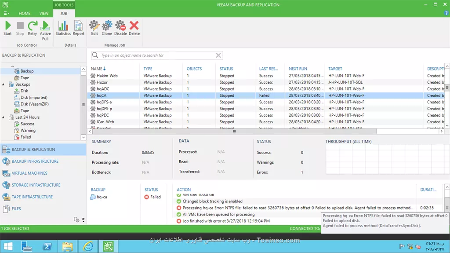
Task: Open Server Manager from taskbar
Action: coord(26,246)
